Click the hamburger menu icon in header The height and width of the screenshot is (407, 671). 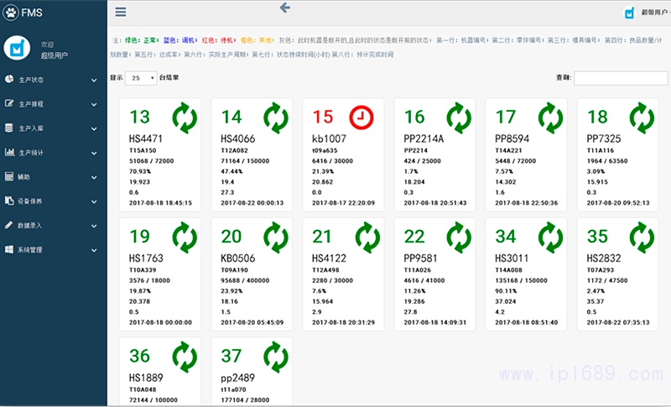(121, 13)
